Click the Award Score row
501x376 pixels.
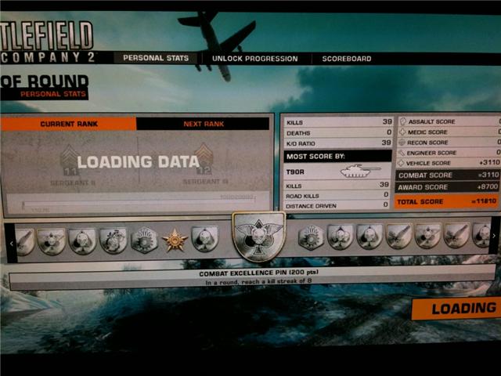[x=448, y=187]
